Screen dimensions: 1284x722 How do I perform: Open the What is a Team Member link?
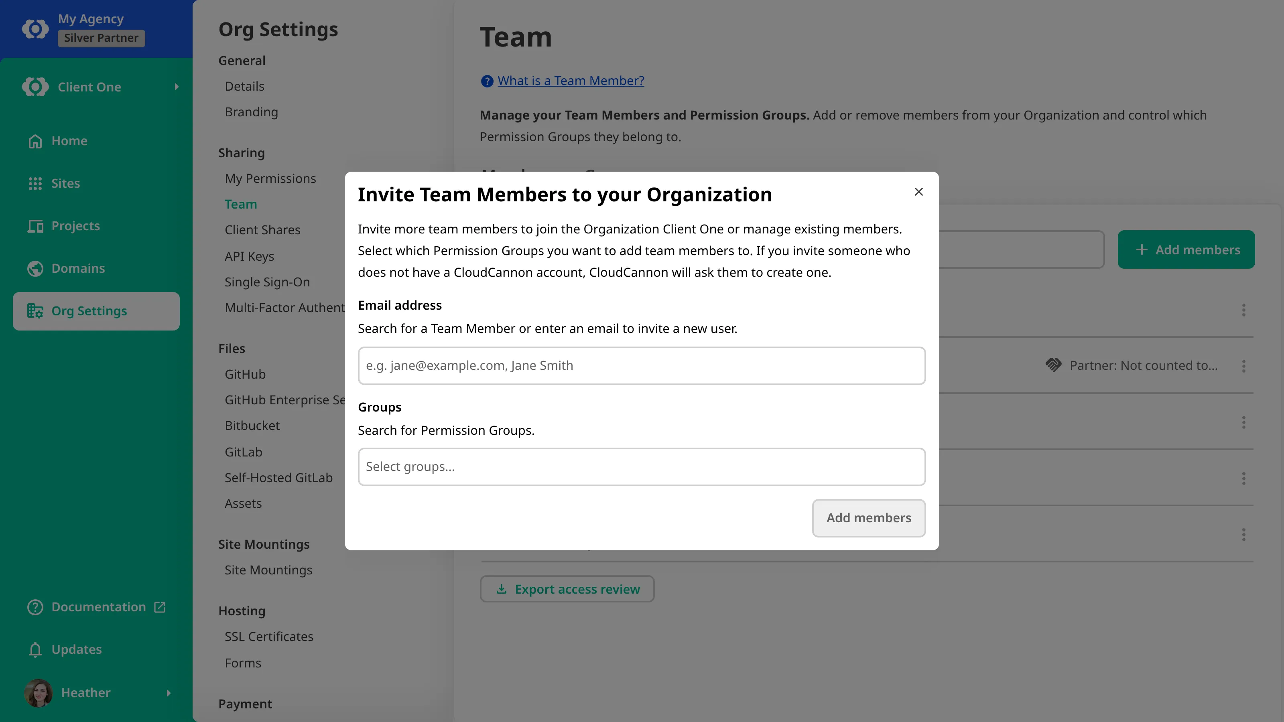(571, 81)
